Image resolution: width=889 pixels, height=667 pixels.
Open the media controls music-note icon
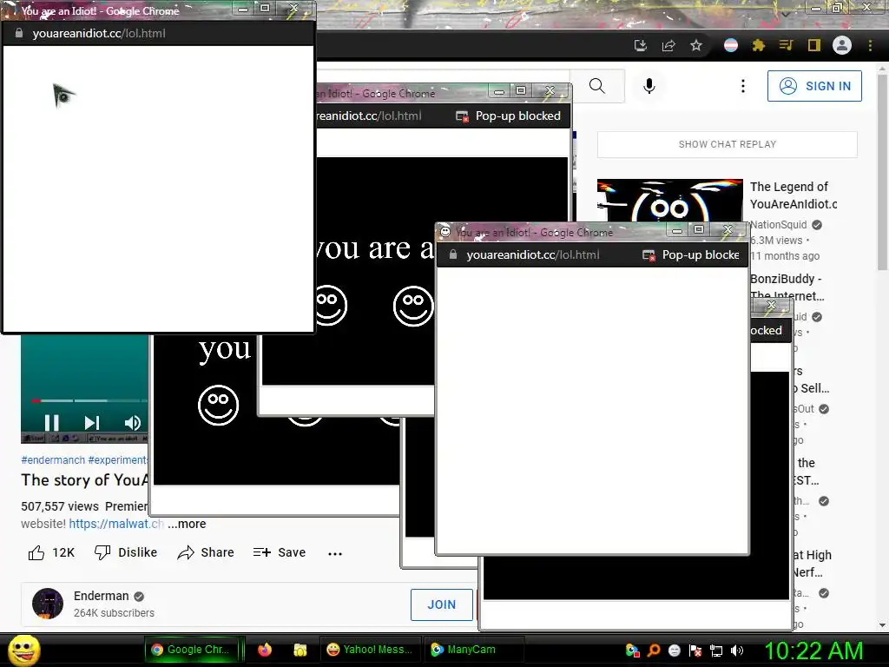[786, 45]
